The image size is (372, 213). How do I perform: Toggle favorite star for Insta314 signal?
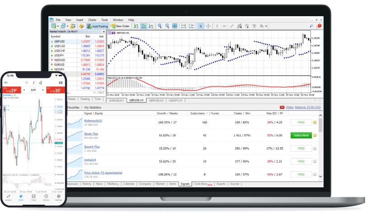point(315,161)
